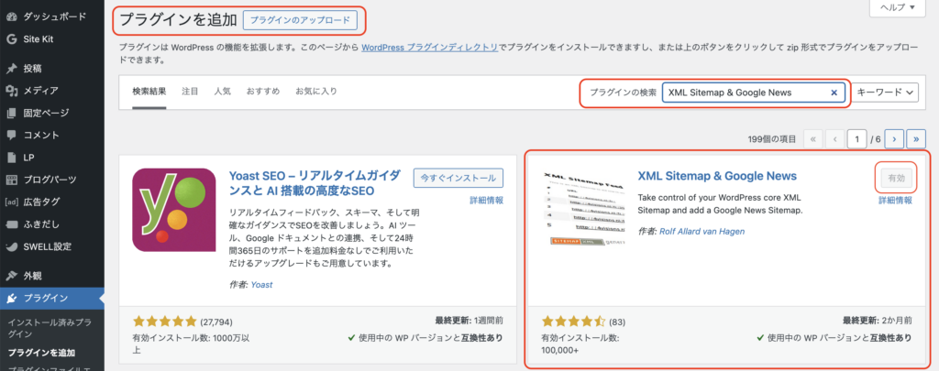Open the ダッシュボード dashboard icon in sidebar

[x=11, y=16]
